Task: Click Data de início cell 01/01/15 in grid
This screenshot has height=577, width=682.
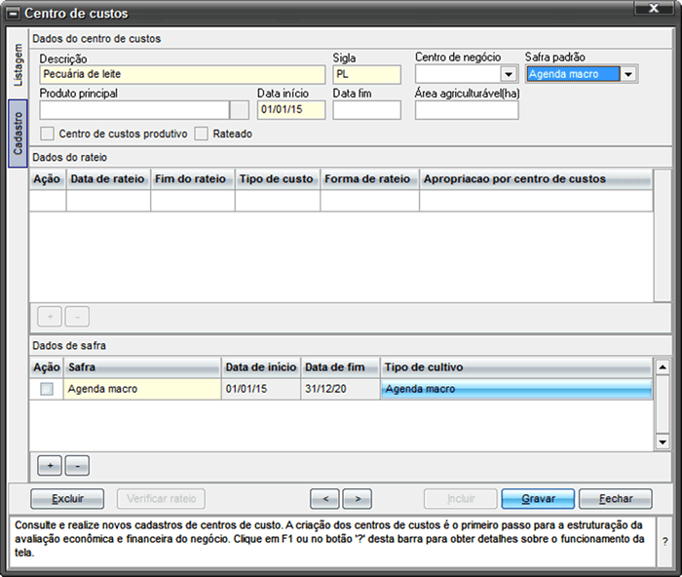Action: 261,389
